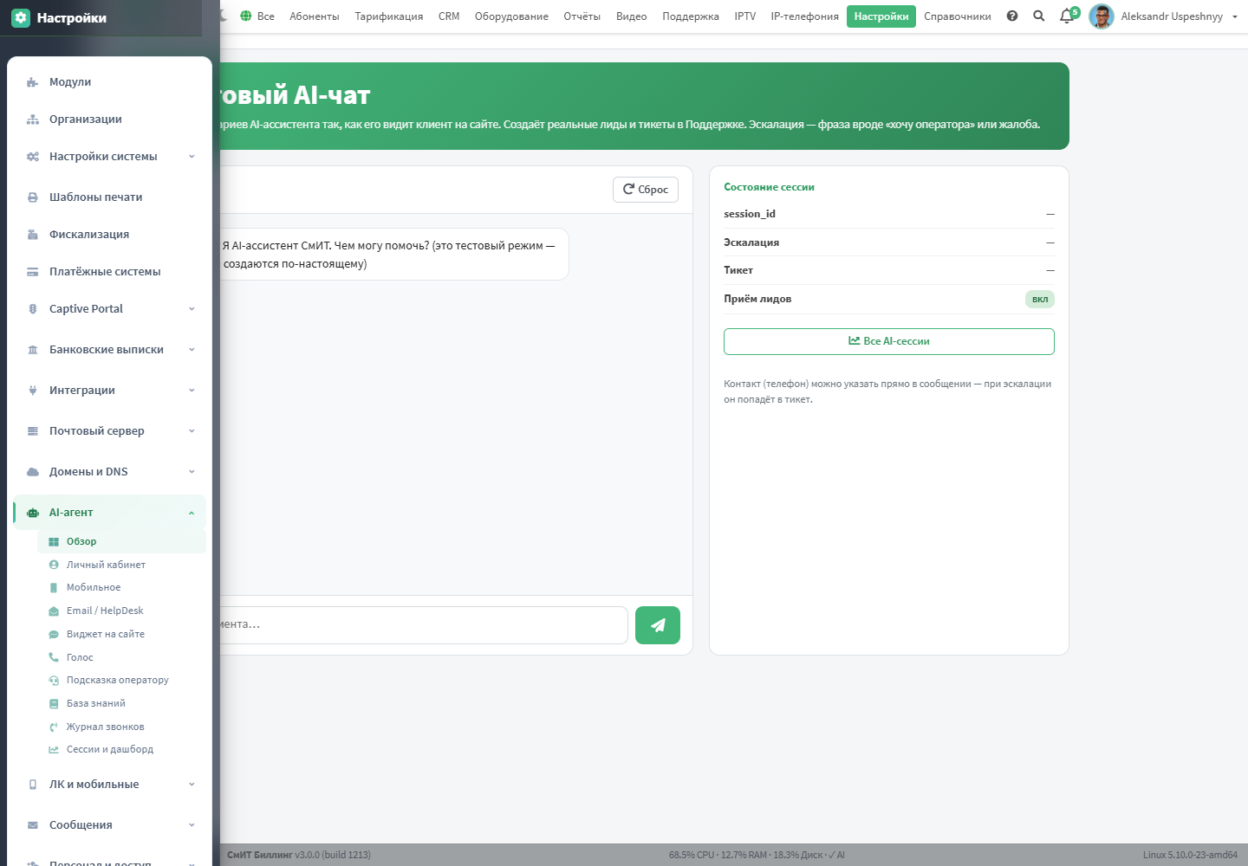Screen dimensions: 1248x866
Task: Open Журнал звонков submenu item
Action: (106, 727)
